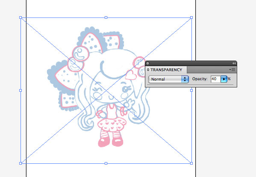Click the top-left bounding box handle

click(21, 17)
